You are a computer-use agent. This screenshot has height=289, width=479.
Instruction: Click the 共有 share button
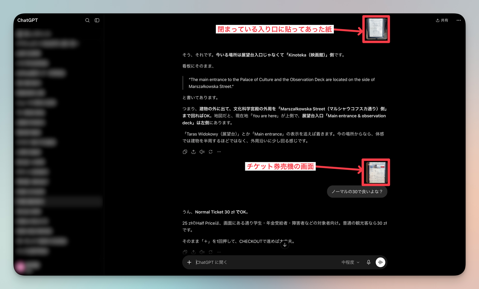pyautogui.click(x=442, y=20)
